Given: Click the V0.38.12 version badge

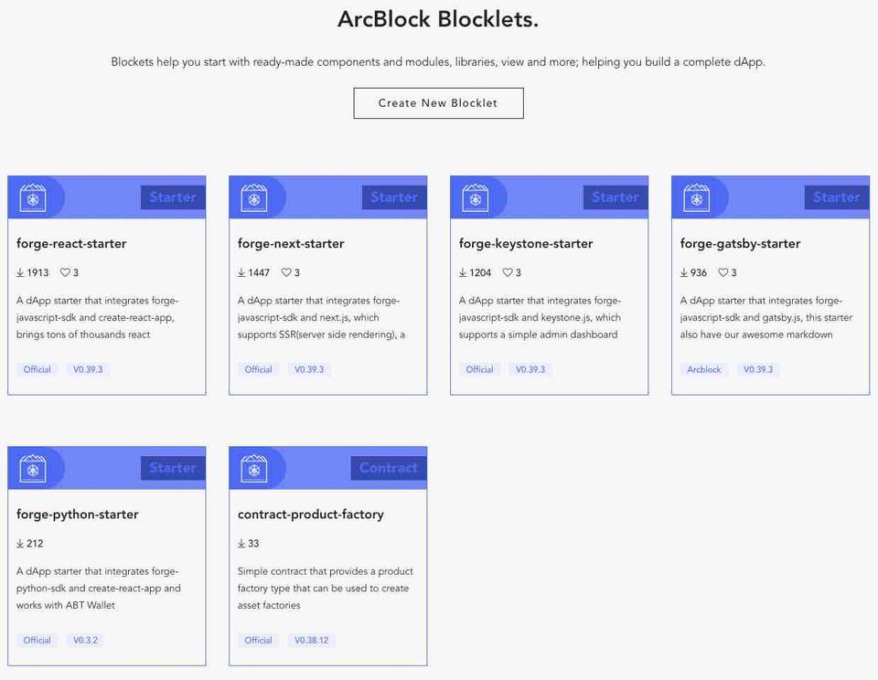Looking at the screenshot, I should point(311,640).
